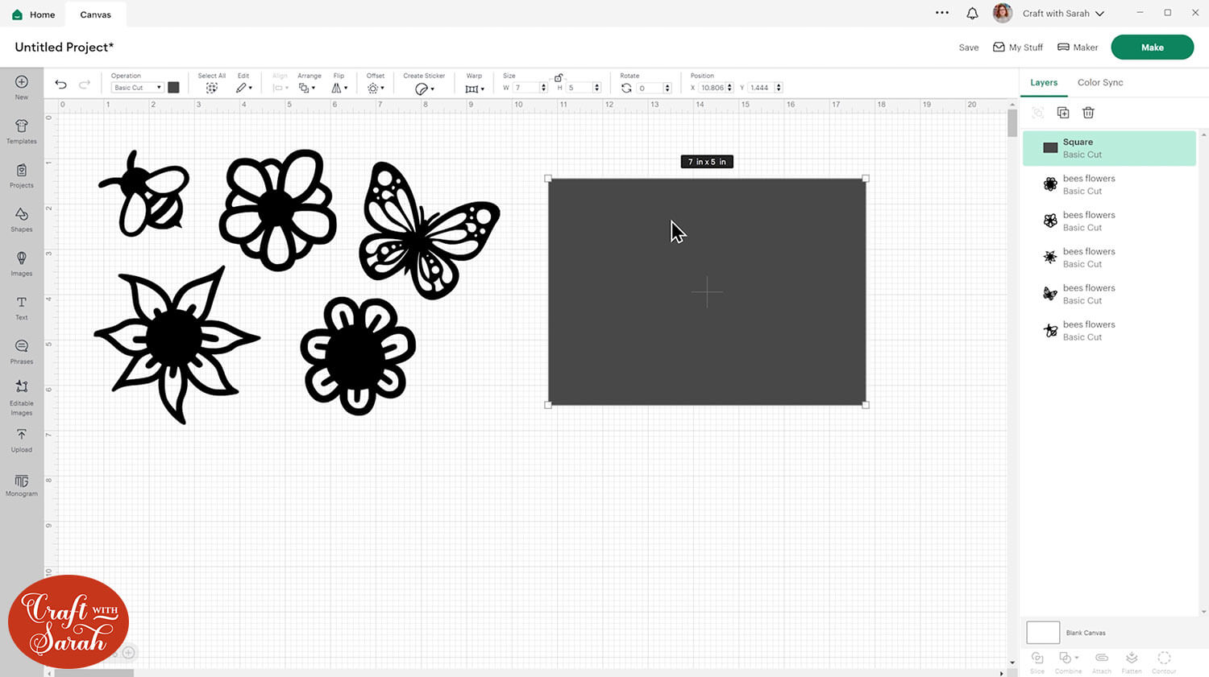This screenshot has height=677, width=1209.
Task: Click the operation color swatch in toolbar
Action: coord(173,88)
